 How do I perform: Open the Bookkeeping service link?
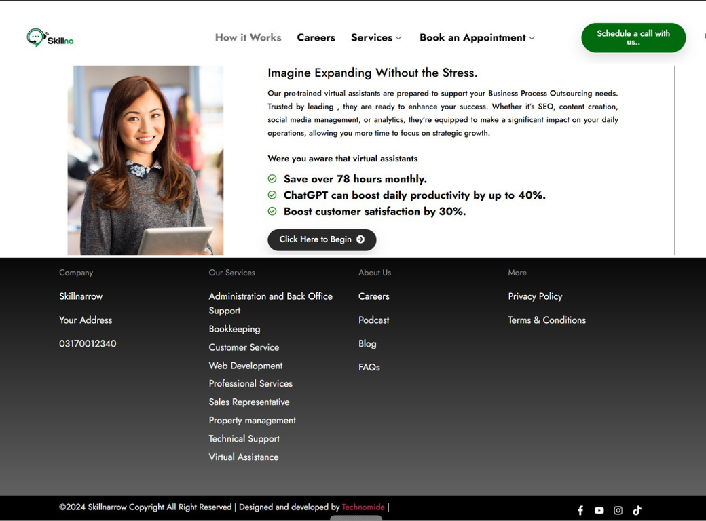[234, 329]
